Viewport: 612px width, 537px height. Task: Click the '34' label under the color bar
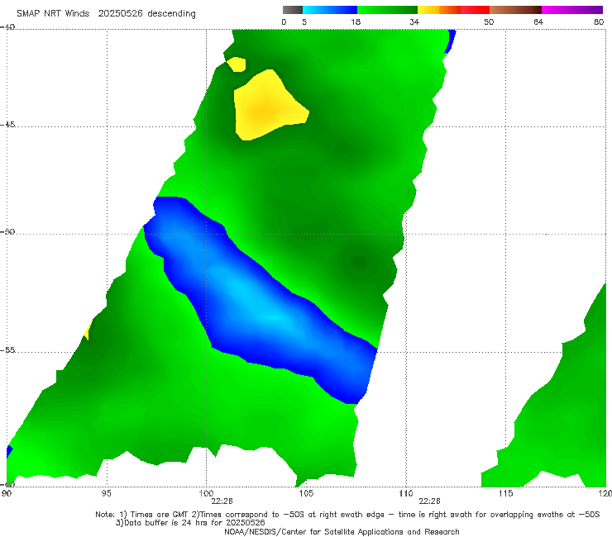click(414, 22)
